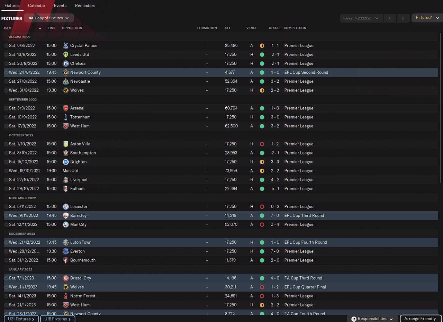Sort by the Att column header
Viewport: 443px width, 322px height.
coord(227,28)
